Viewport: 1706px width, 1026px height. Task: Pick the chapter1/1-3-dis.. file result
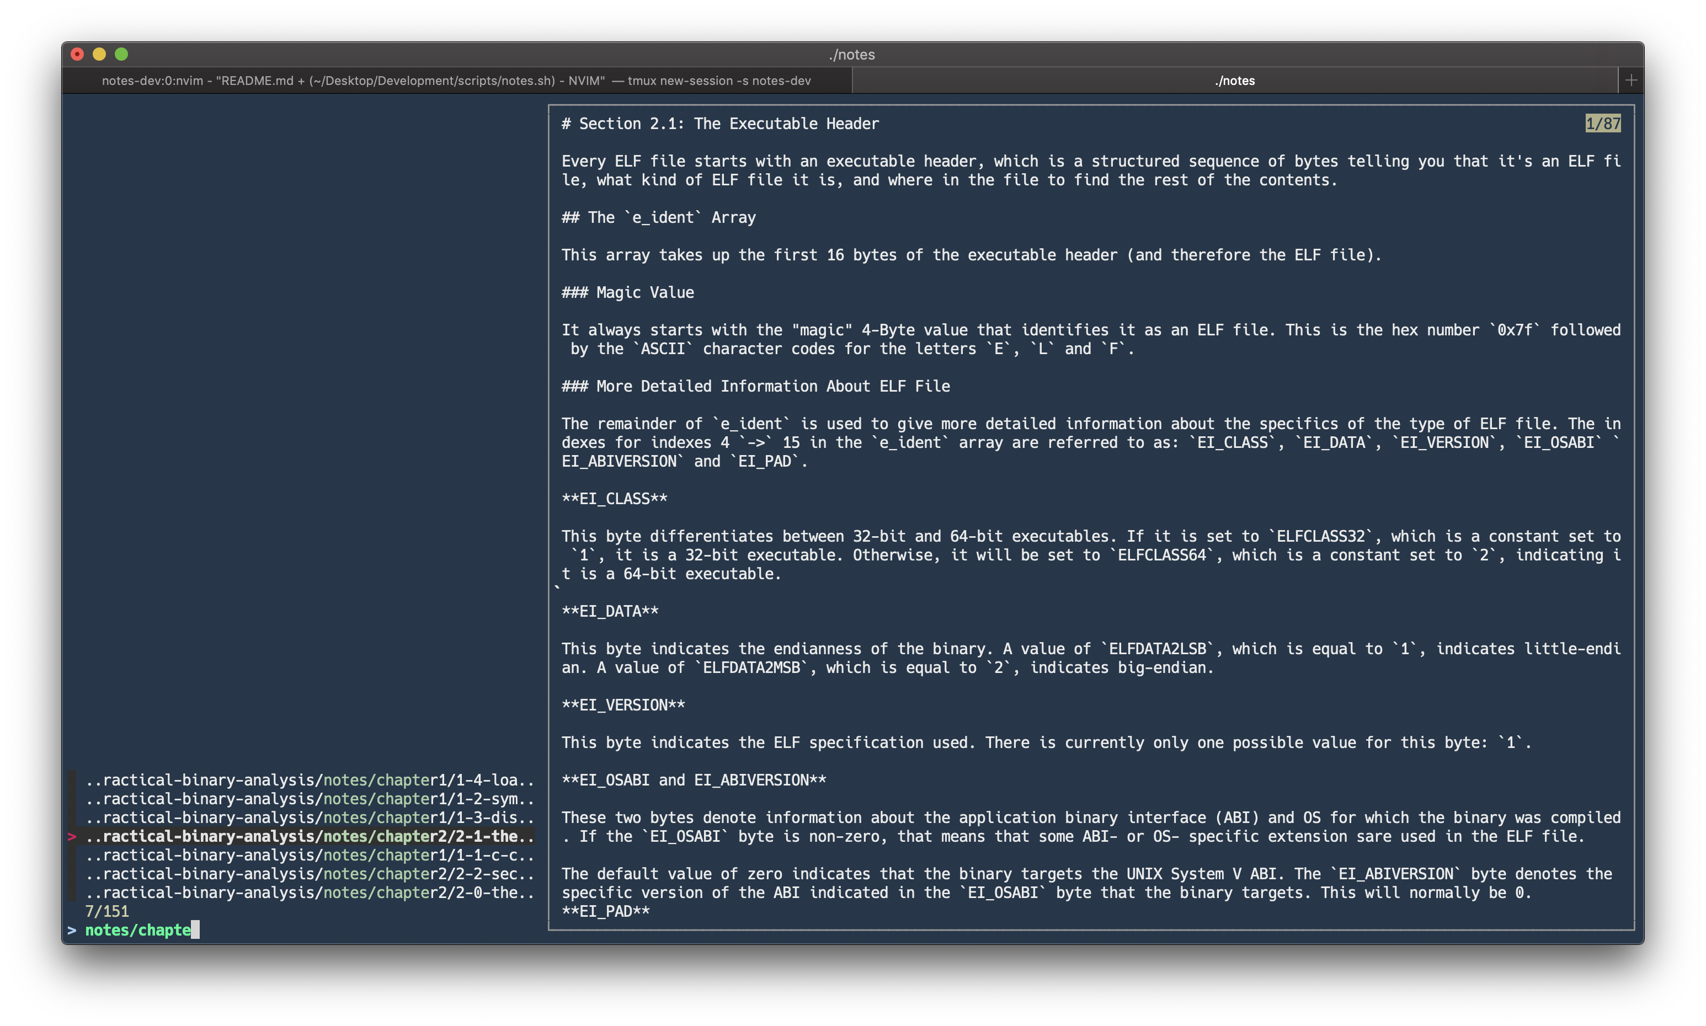(309, 817)
